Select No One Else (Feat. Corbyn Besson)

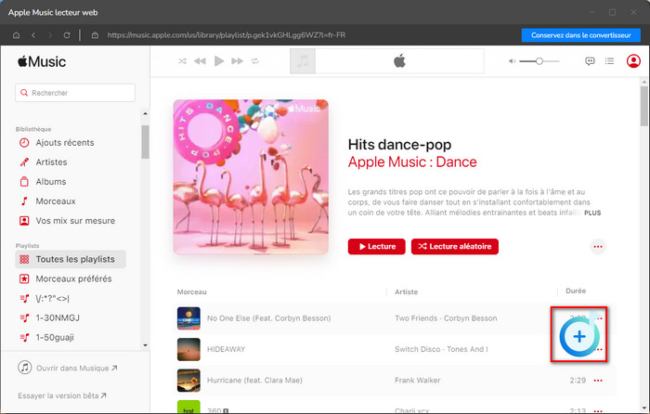(269, 318)
